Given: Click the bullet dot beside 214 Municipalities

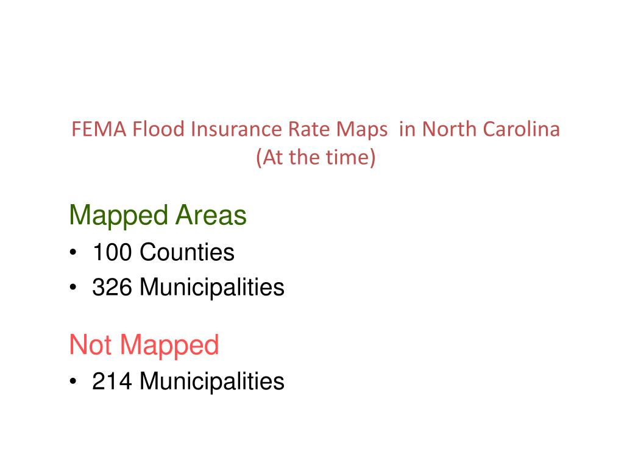Looking at the screenshot, I should click(x=73, y=381).
